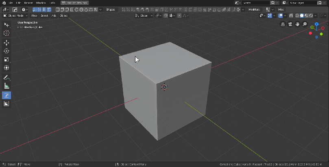Image resolution: width=329 pixels, height=167 pixels.
Task: Select the Move tool in left toolbar
Action: (7, 42)
